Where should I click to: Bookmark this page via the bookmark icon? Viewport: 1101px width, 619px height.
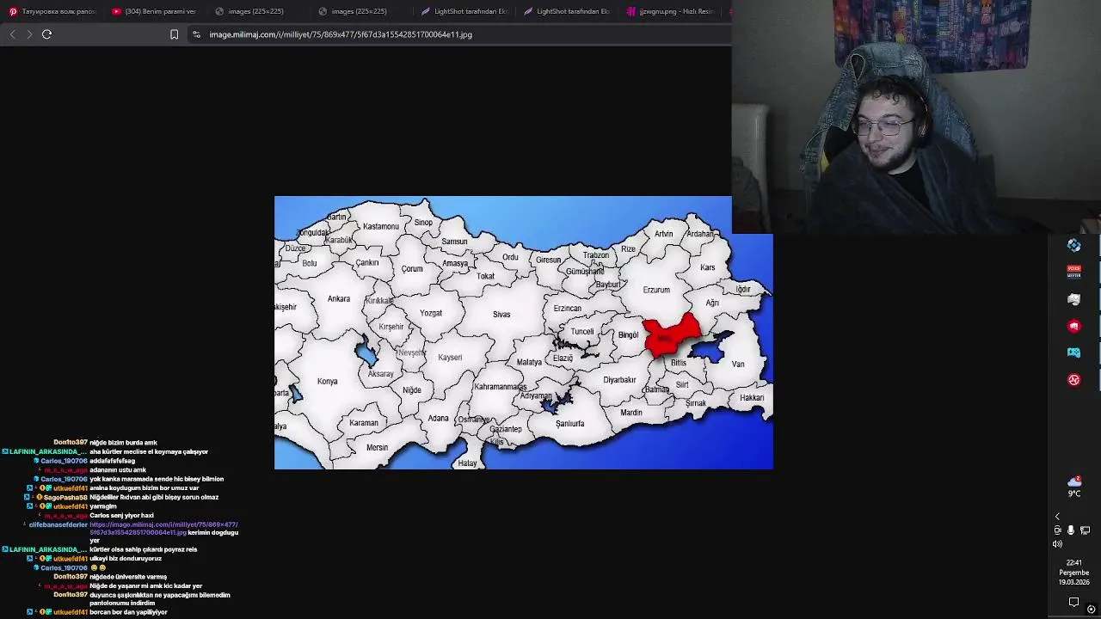pyautogui.click(x=174, y=34)
